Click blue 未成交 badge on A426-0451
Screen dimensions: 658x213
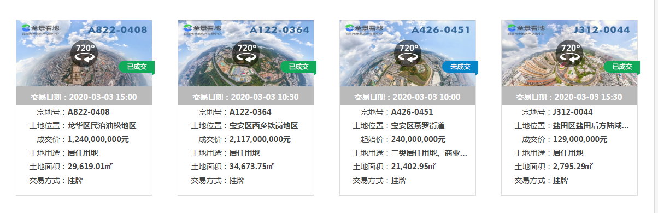pos(461,67)
